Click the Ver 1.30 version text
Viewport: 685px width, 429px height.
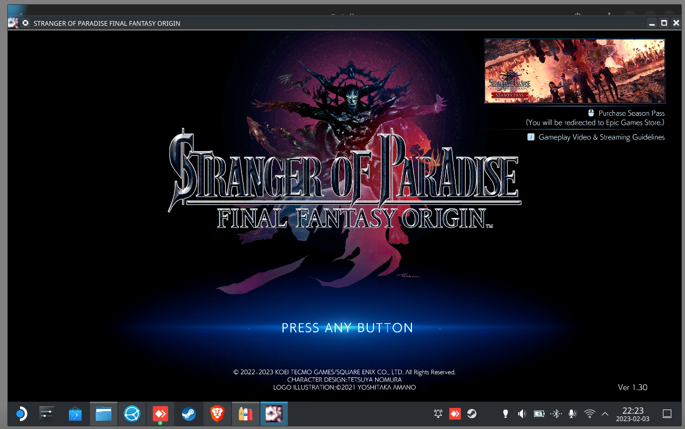tap(632, 387)
